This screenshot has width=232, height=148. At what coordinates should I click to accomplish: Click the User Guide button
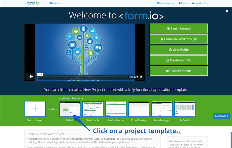[x=179, y=50]
